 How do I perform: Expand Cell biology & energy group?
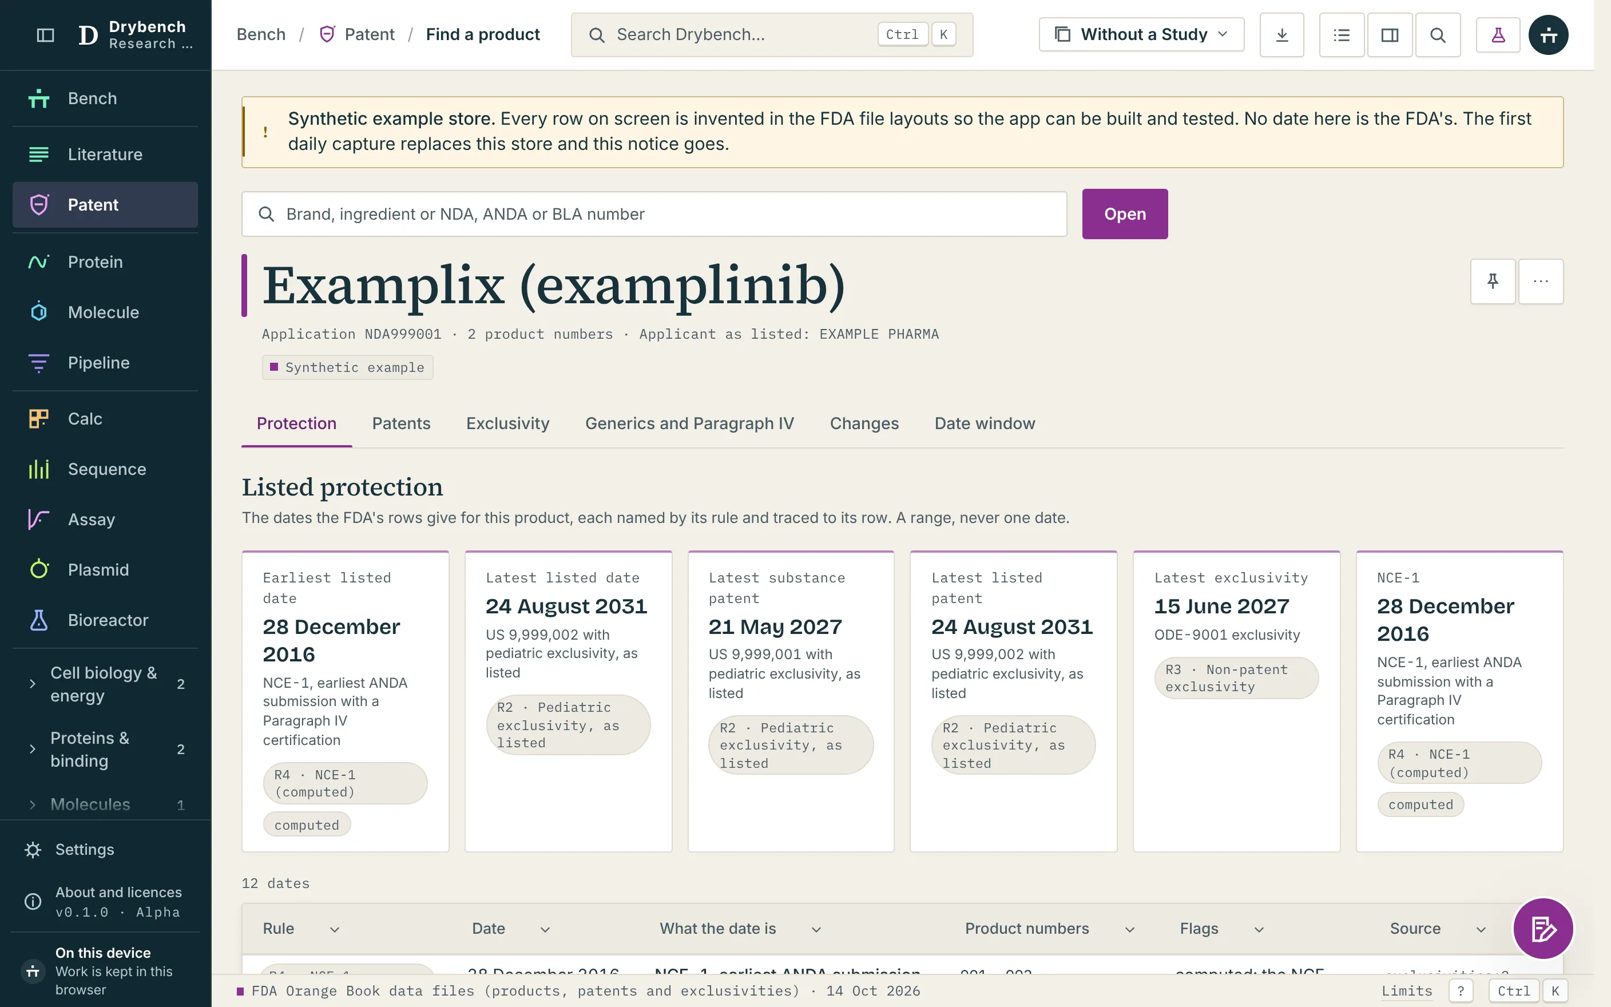click(x=105, y=684)
